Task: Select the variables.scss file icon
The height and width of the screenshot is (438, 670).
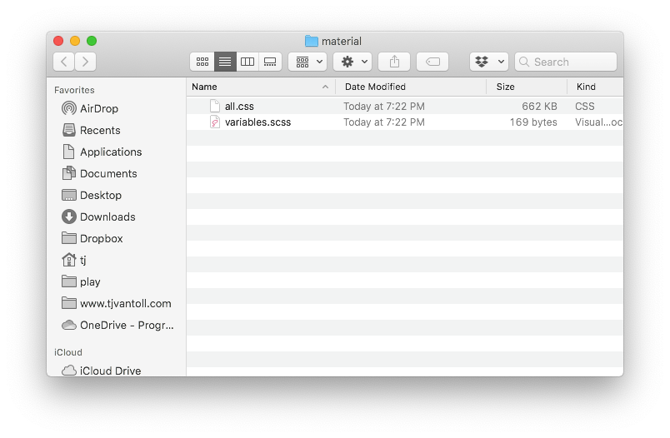Action: coord(215,122)
